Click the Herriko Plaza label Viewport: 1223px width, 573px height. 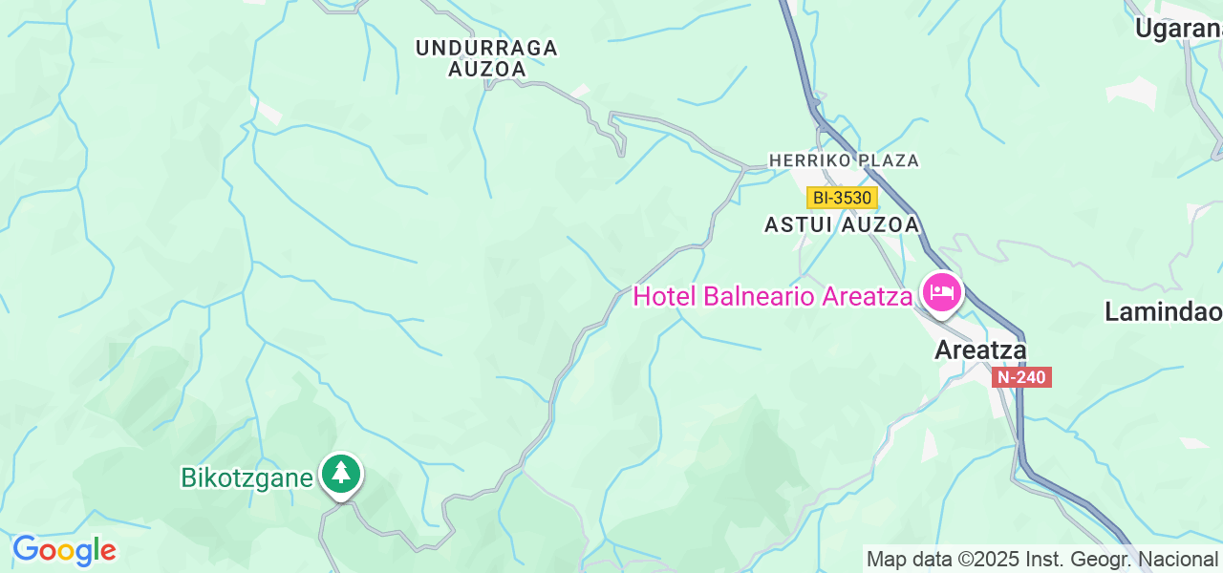point(844,160)
